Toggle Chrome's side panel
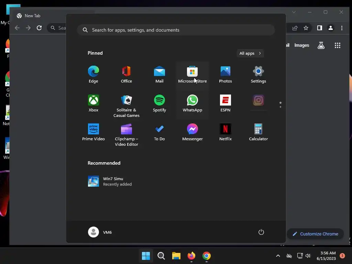The image size is (352, 264). (320, 28)
